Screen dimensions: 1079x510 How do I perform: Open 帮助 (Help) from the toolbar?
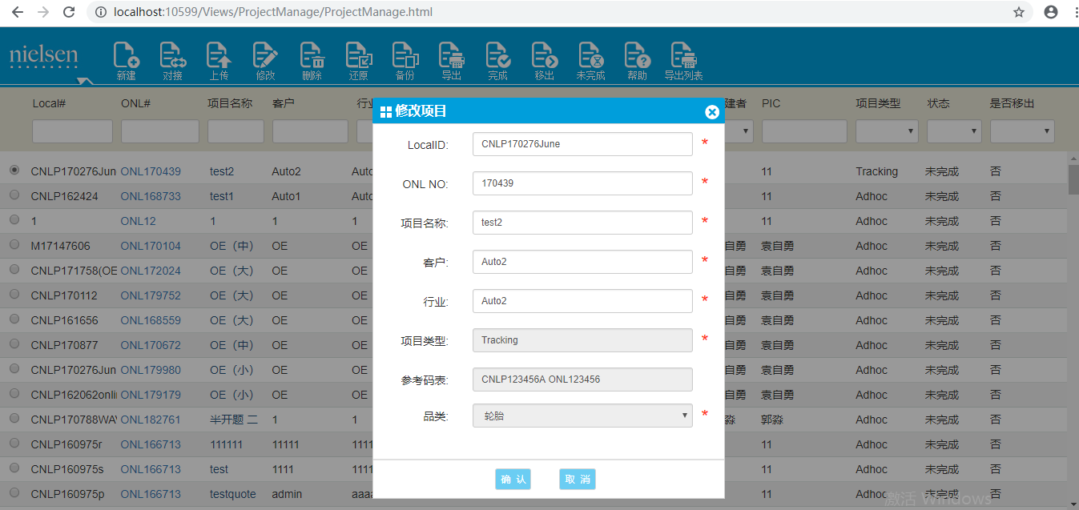coord(637,61)
